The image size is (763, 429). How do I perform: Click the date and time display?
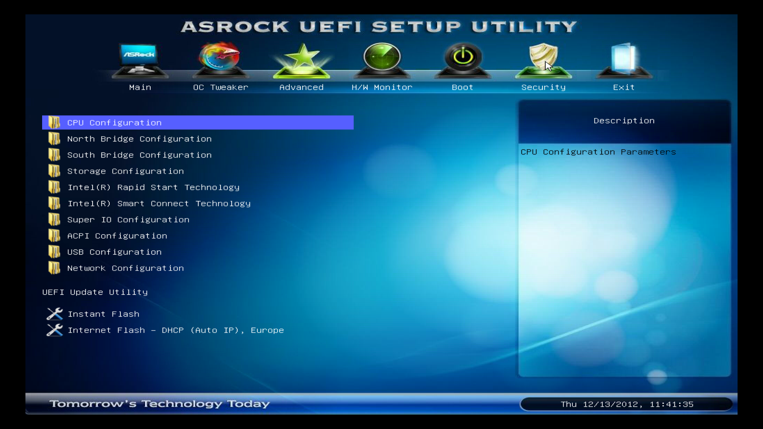coord(626,404)
